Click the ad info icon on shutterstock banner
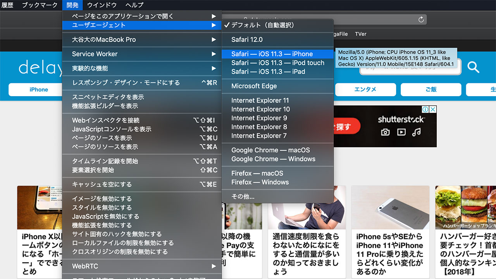This screenshot has width=496, height=279. point(425,109)
